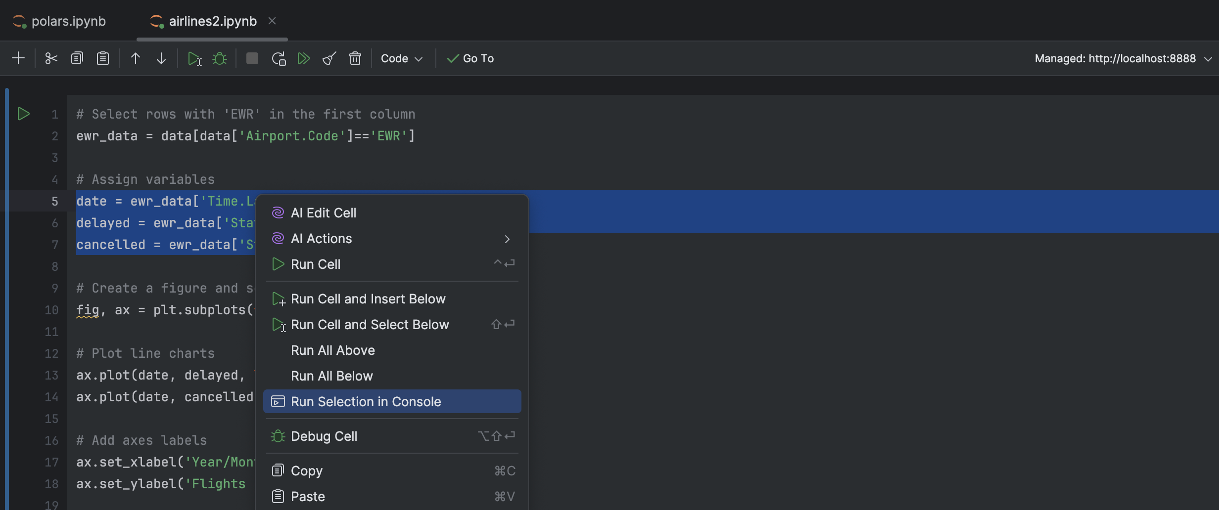Viewport: 1219px width, 510px height.
Task: Move cell down with arrow icon
Action: pos(161,58)
